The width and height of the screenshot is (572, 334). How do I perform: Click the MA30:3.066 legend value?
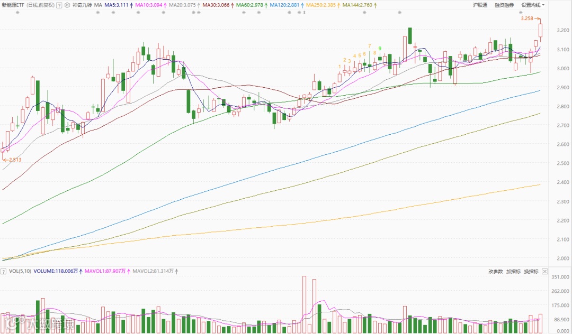216,5
